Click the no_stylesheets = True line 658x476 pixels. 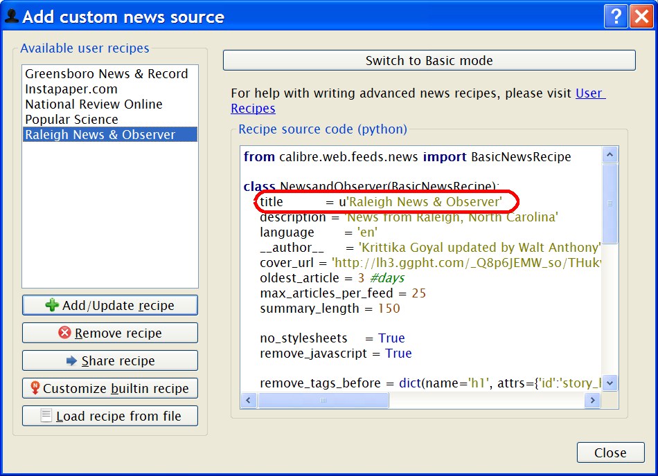click(332, 338)
